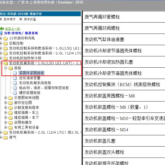Select 发动机机械系统 - 1.0L(L5Q LE1 LWT) item
This screenshot has height=165, width=165.
45,63
